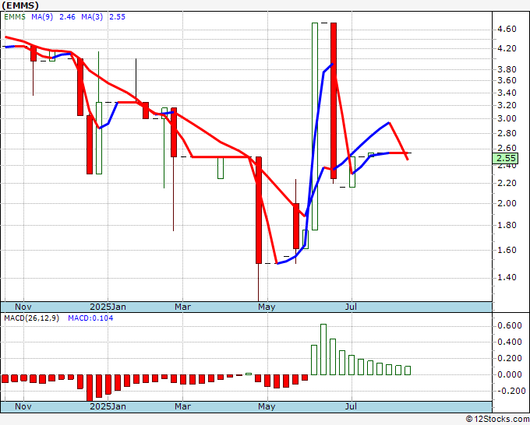Click the tall red June candlestick near 4.60
Screen dimensions: 530x425
tap(334, 100)
